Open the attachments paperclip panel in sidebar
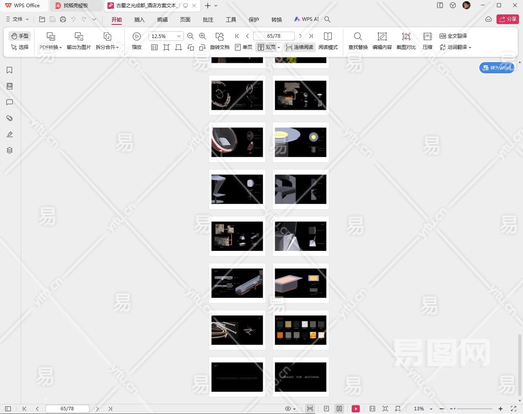 [10, 118]
